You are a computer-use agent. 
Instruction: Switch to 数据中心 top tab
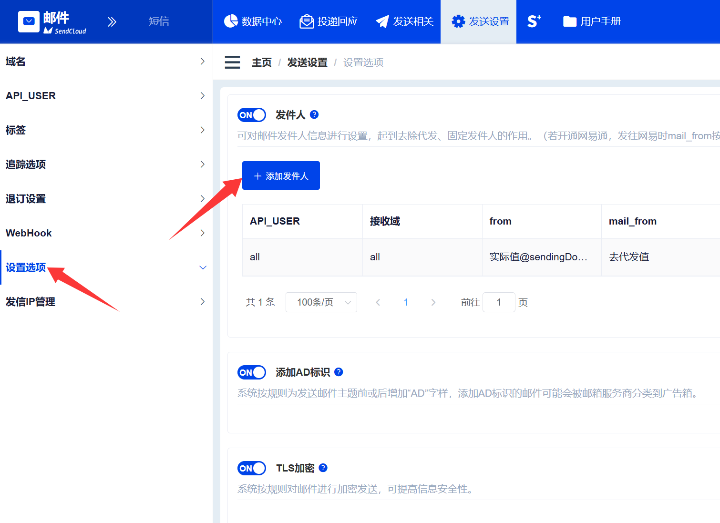[253, 21]
